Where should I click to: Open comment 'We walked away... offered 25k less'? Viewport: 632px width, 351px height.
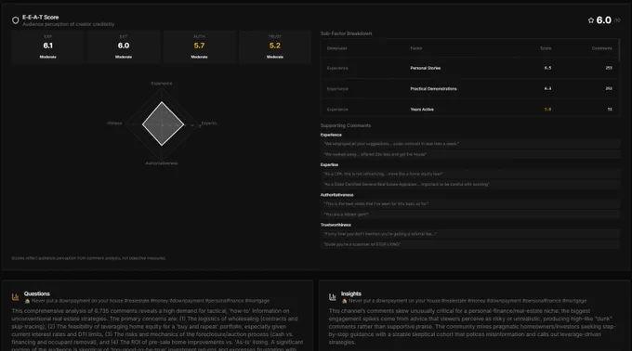point(470,154)
